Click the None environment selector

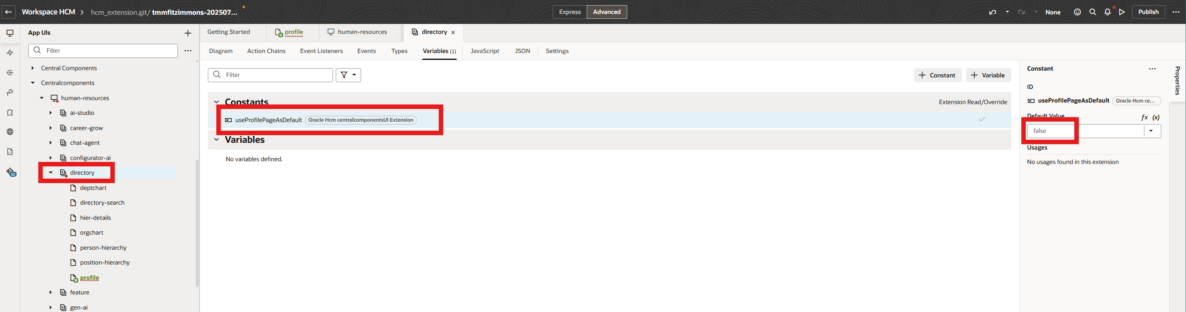coord(1052,12)
